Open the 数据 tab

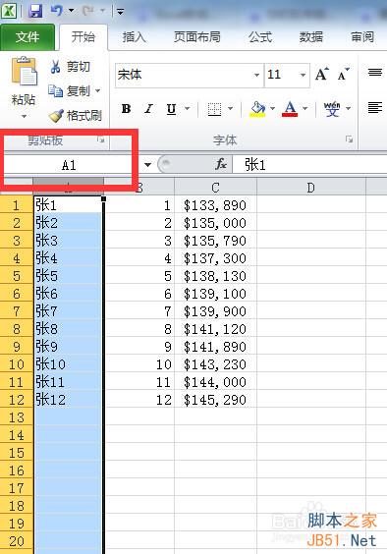(x=311, y=36)
